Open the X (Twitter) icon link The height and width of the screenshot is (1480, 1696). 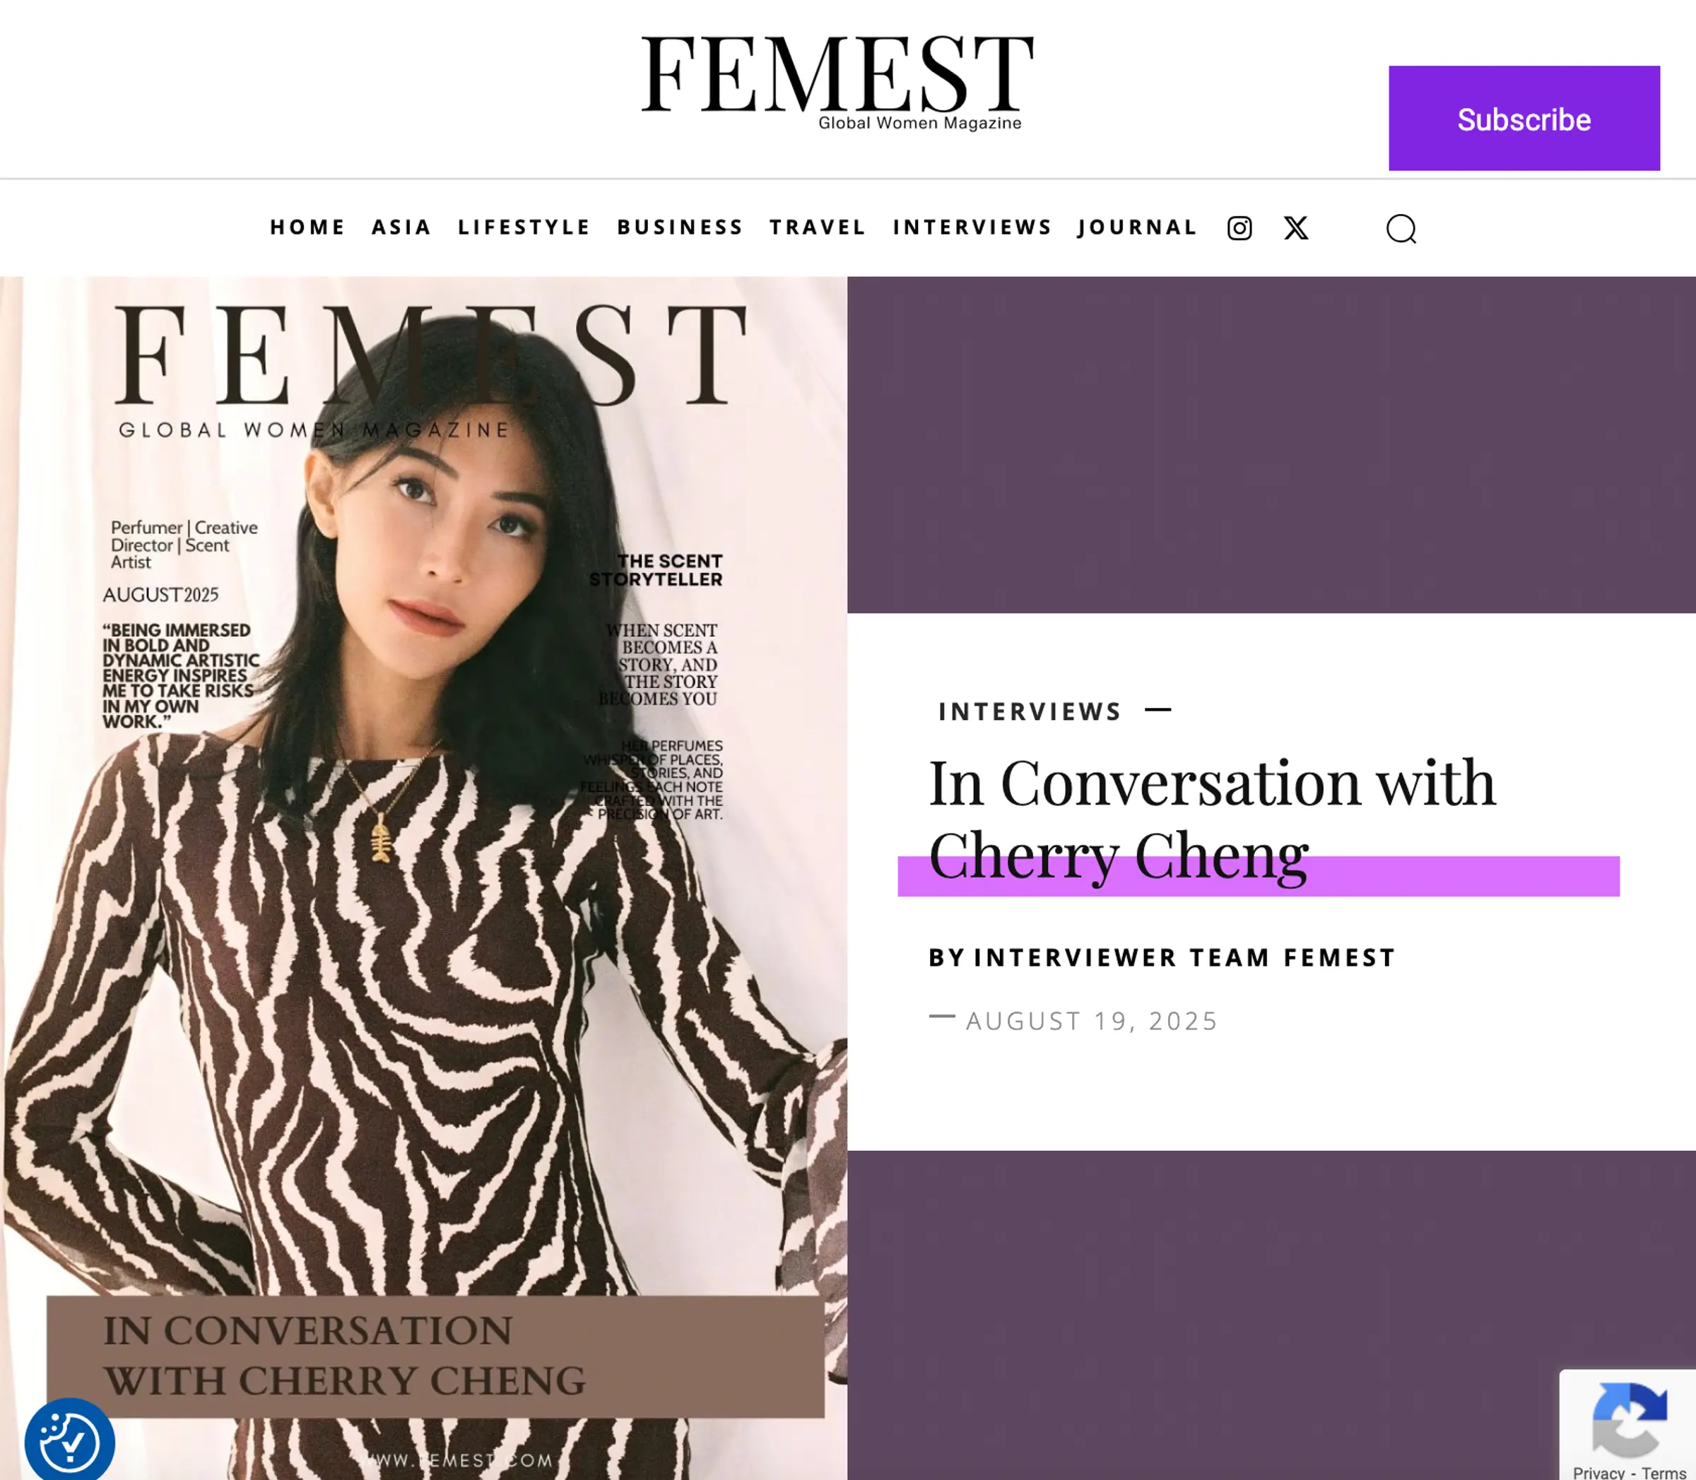1296,228
